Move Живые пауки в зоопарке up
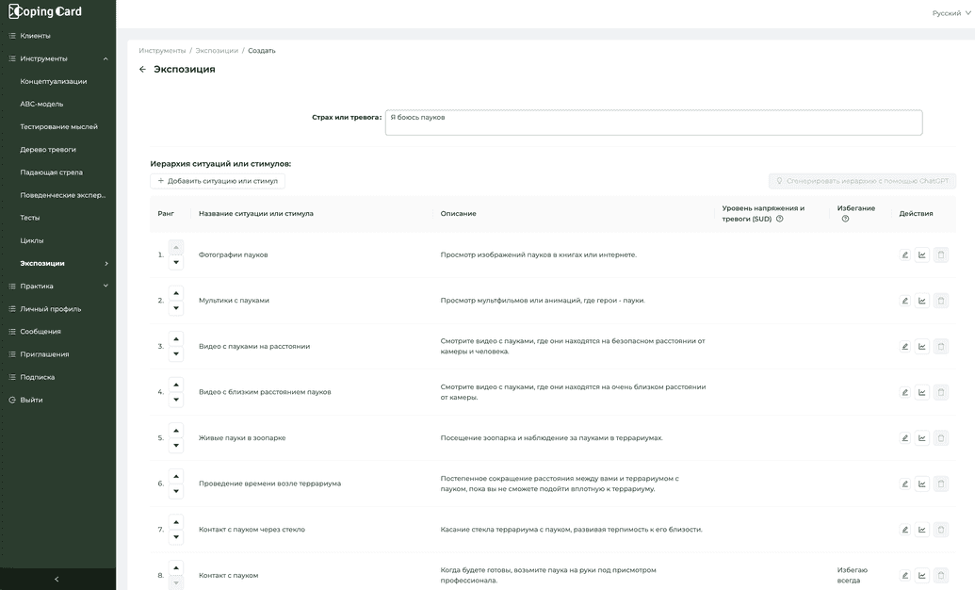 tap(176, 430)
